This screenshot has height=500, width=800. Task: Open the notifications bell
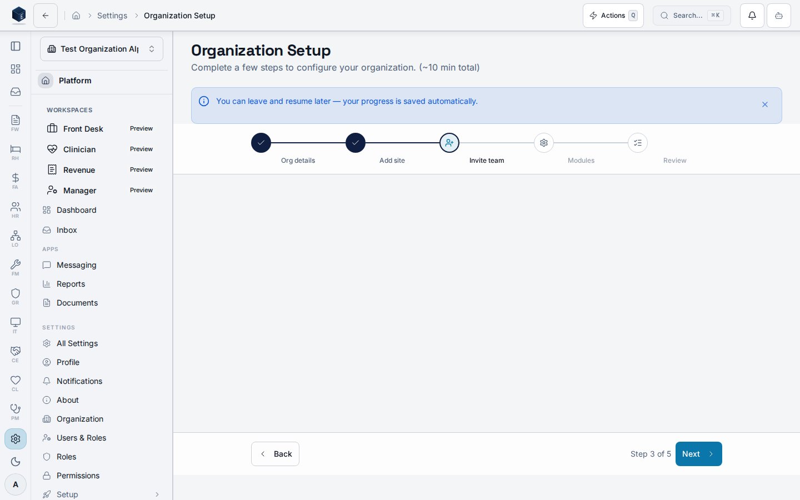click(x=752, y=16)
